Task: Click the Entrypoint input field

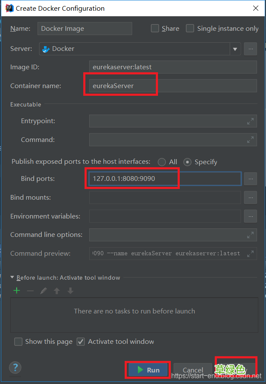Action: coord(173,121)
